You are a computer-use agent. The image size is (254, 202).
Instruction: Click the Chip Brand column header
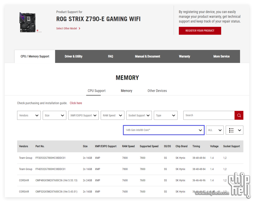point(181,146)
